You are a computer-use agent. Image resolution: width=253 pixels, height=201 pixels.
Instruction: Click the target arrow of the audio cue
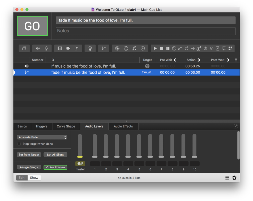coord(147,66)
